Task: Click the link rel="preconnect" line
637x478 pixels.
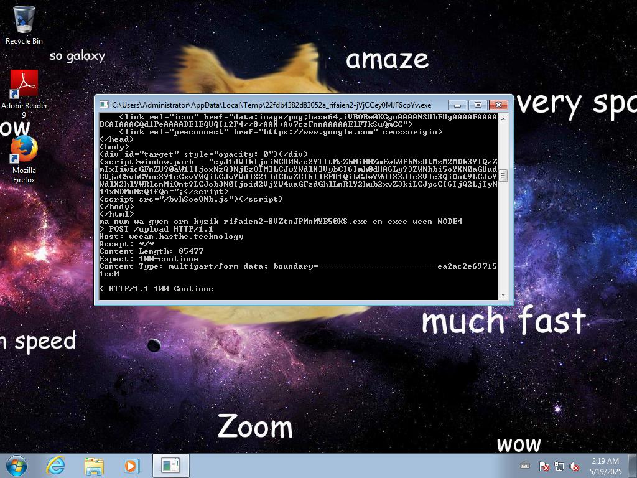Action: pos(281,132)
